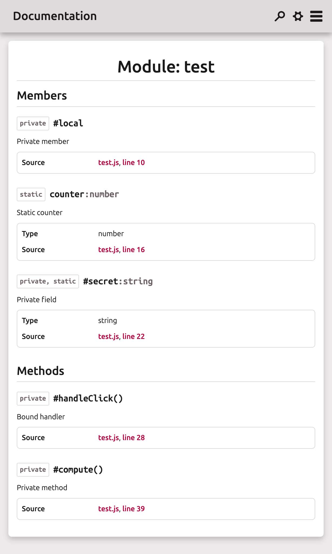Click the #handleClick() method name
Image resolution: width=332 pixels, height=554 pixels.
pyautogui.click(x=88, y=398)
